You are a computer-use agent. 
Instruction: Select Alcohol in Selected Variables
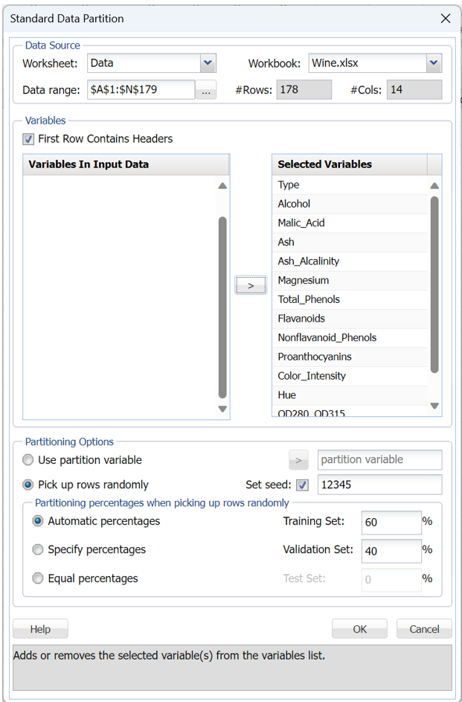click(294, 204)
